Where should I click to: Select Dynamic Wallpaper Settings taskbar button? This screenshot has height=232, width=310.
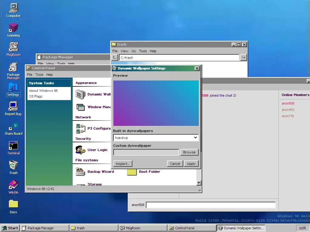coord(241,228)
